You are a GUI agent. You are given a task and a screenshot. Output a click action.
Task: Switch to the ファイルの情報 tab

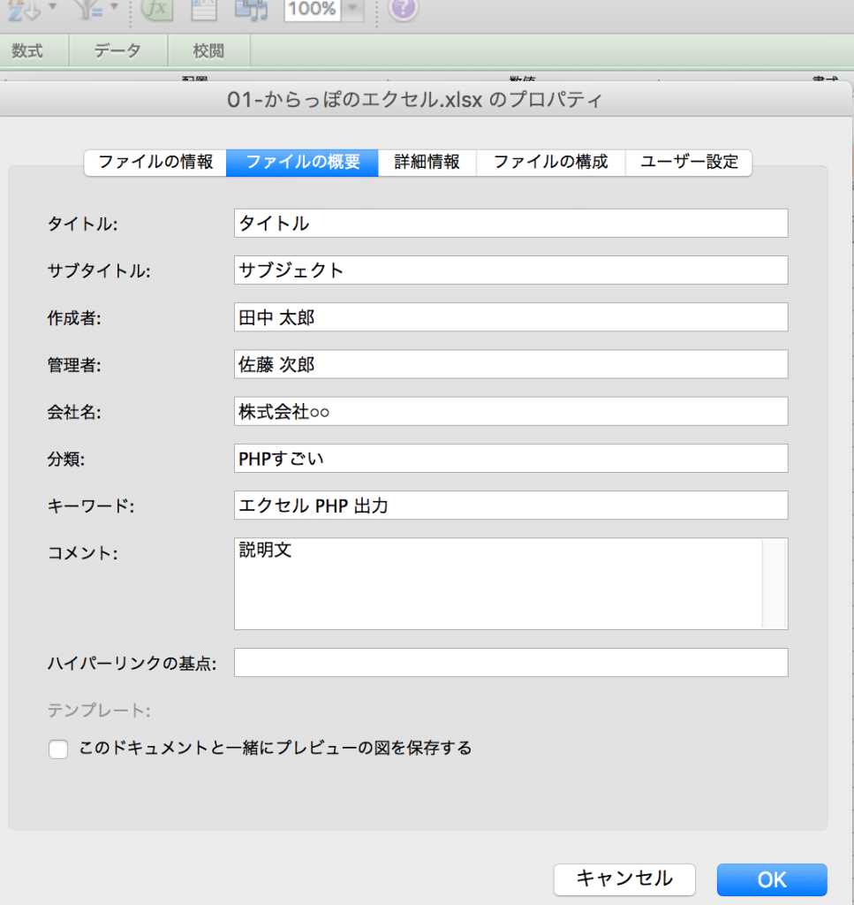tap(155, 163)
